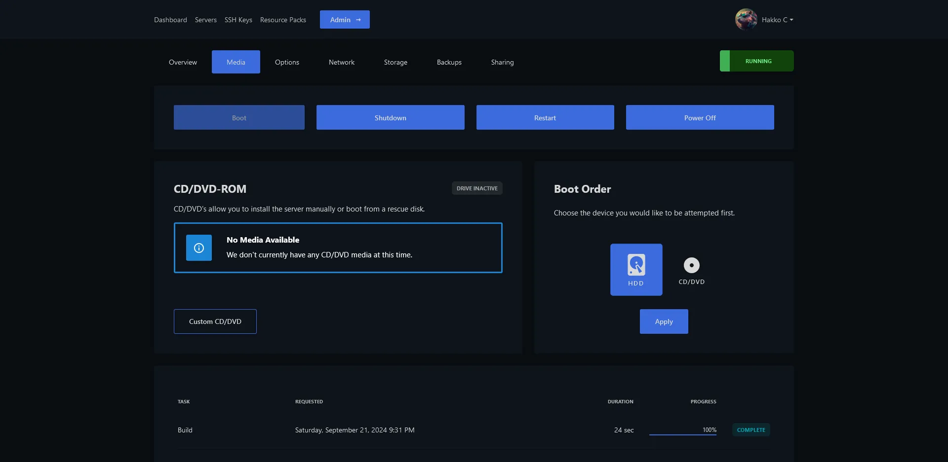Apply the selected boot order
This screenshot has width=948, height=462.
(x=664, y=321)
